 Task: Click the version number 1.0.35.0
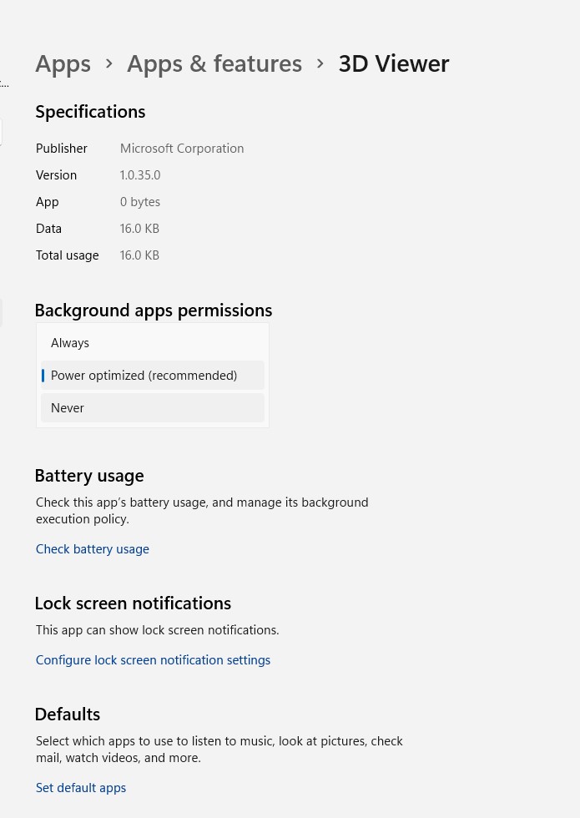pyautogui.click(x=140, y=175)
